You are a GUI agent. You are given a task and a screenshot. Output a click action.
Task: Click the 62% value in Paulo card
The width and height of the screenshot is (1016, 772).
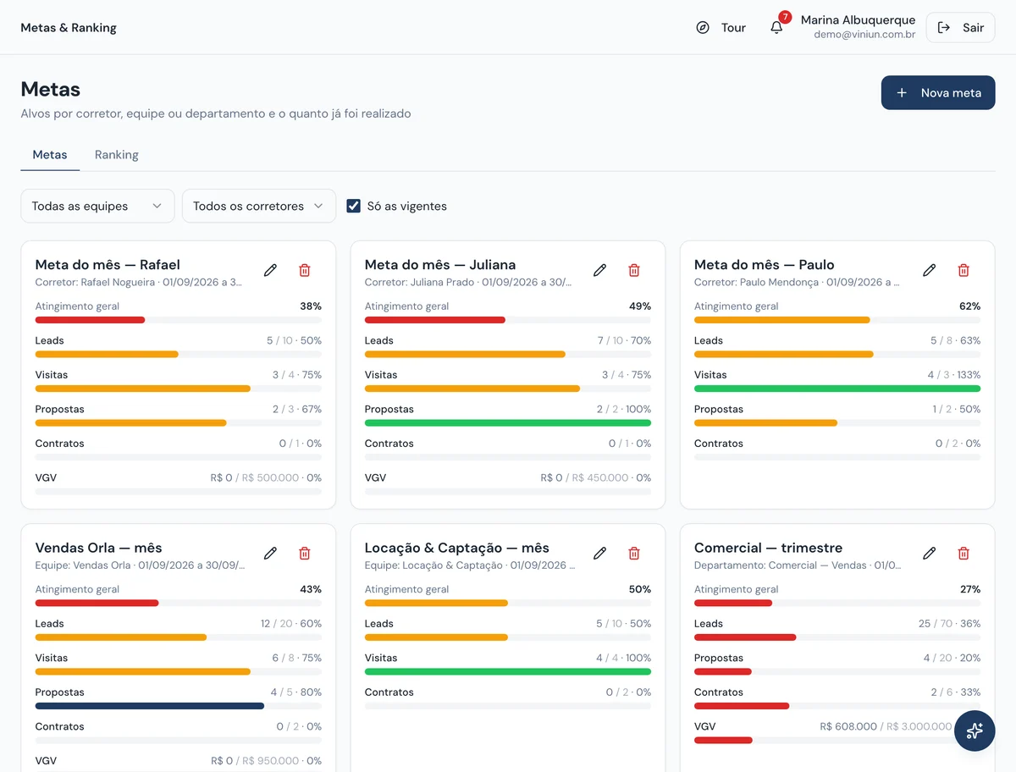(x=970, y=306)
